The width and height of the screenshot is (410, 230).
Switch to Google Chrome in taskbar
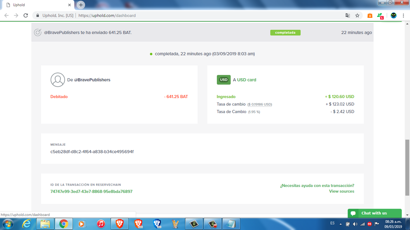coord(64,224)
